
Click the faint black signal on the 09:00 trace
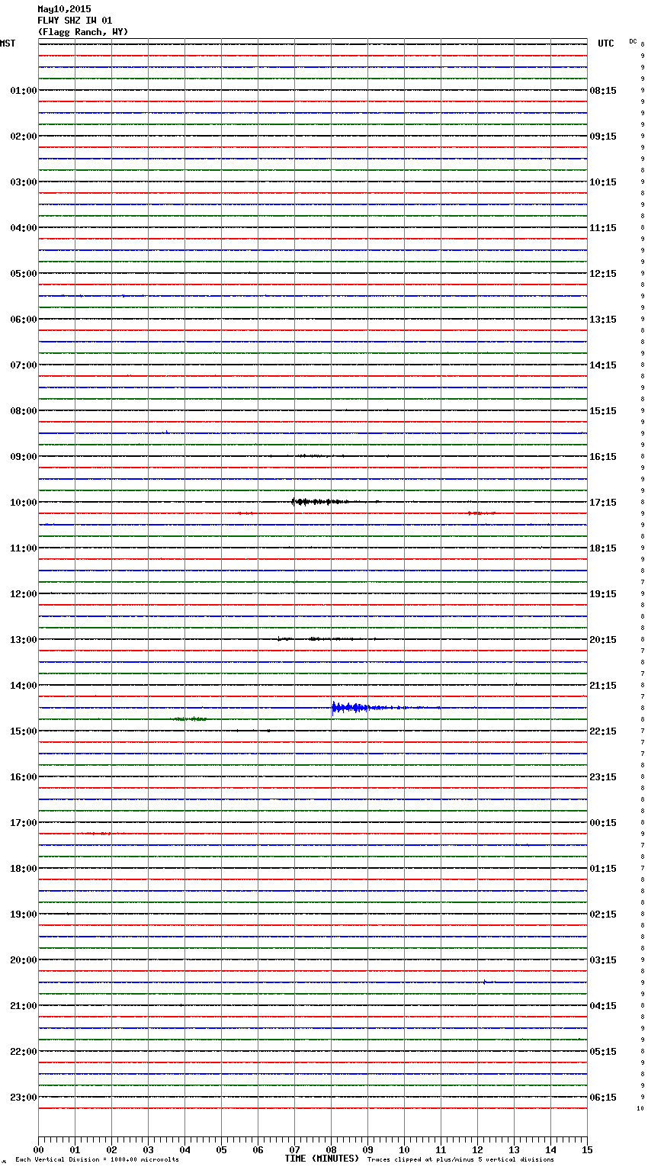pos(313,456)
